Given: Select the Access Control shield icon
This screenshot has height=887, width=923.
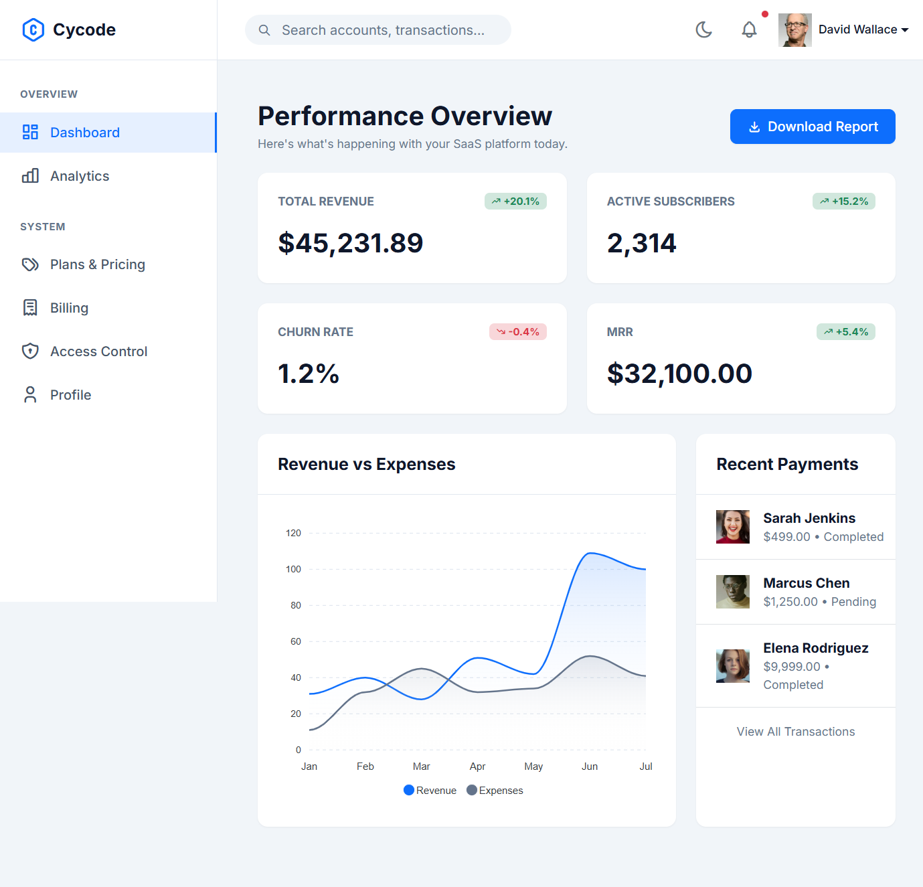Looking at the screenshot, I should [31, 351].
